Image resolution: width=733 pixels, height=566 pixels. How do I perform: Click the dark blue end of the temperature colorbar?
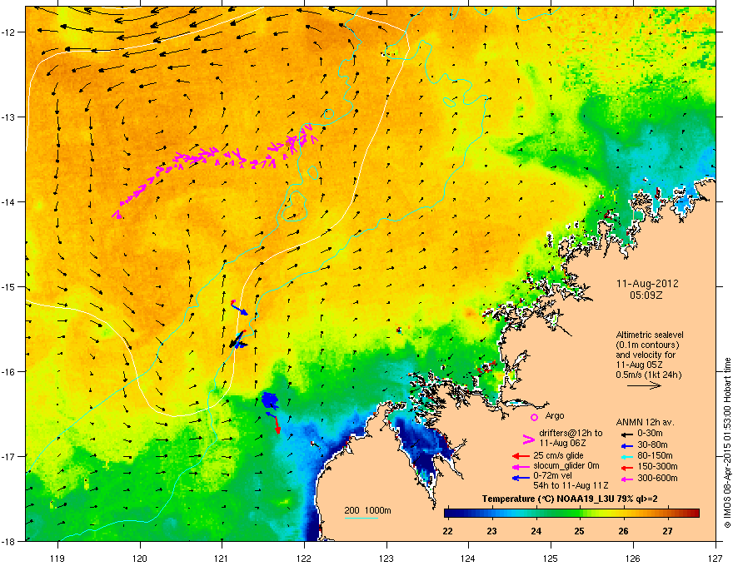(450, 514)
